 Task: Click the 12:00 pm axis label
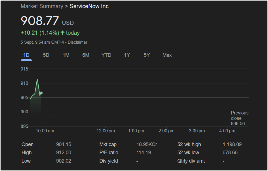click(106, 131)
